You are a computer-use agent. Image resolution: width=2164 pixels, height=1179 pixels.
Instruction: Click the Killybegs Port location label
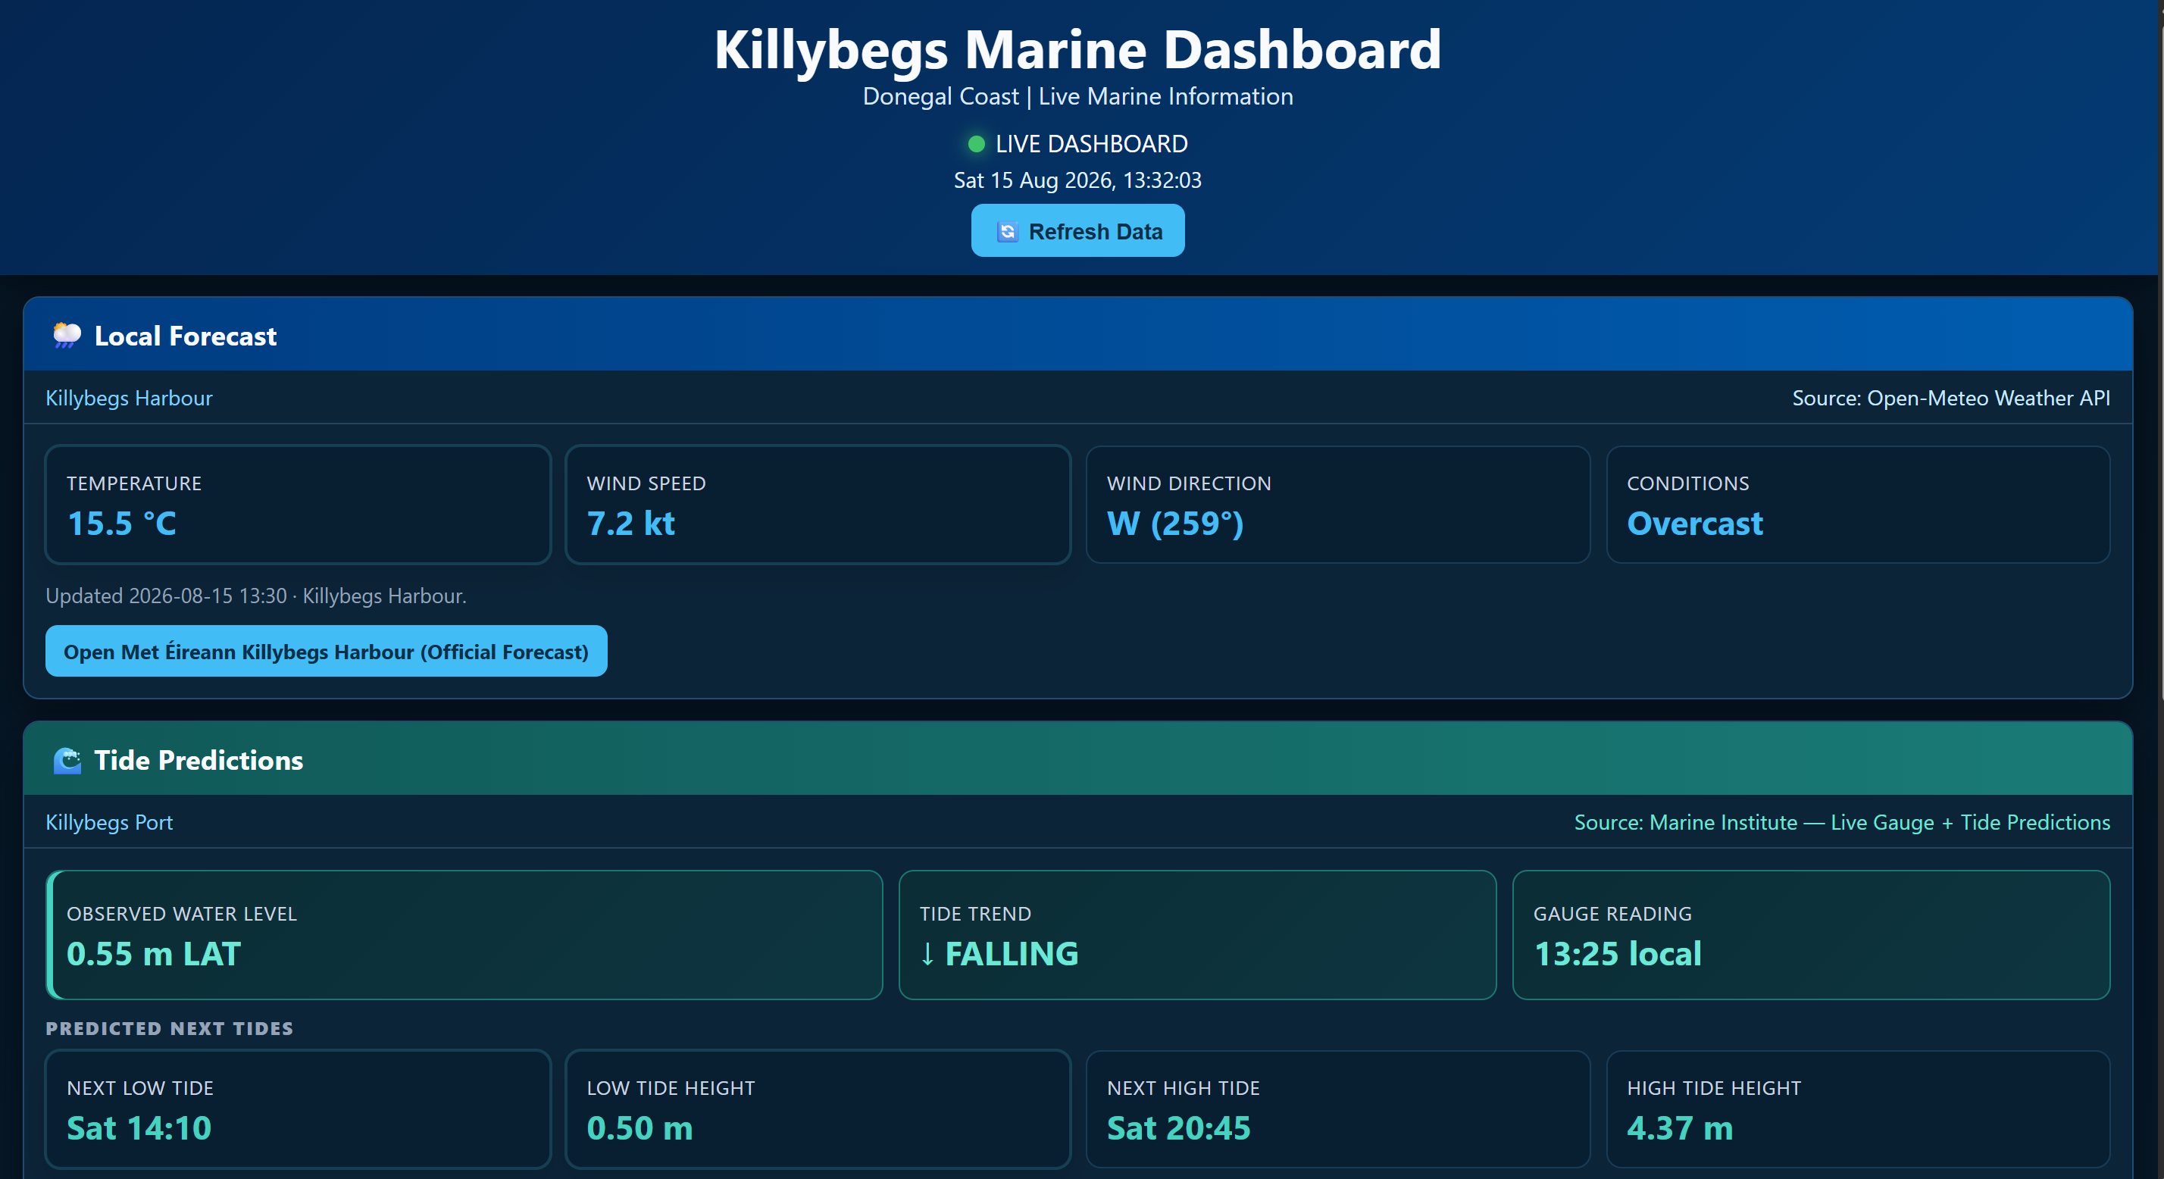pos(109,822)
